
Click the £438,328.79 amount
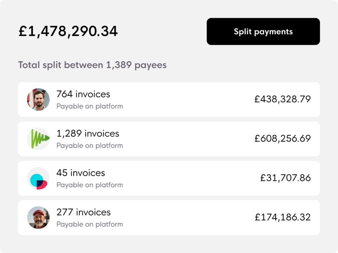283,99
